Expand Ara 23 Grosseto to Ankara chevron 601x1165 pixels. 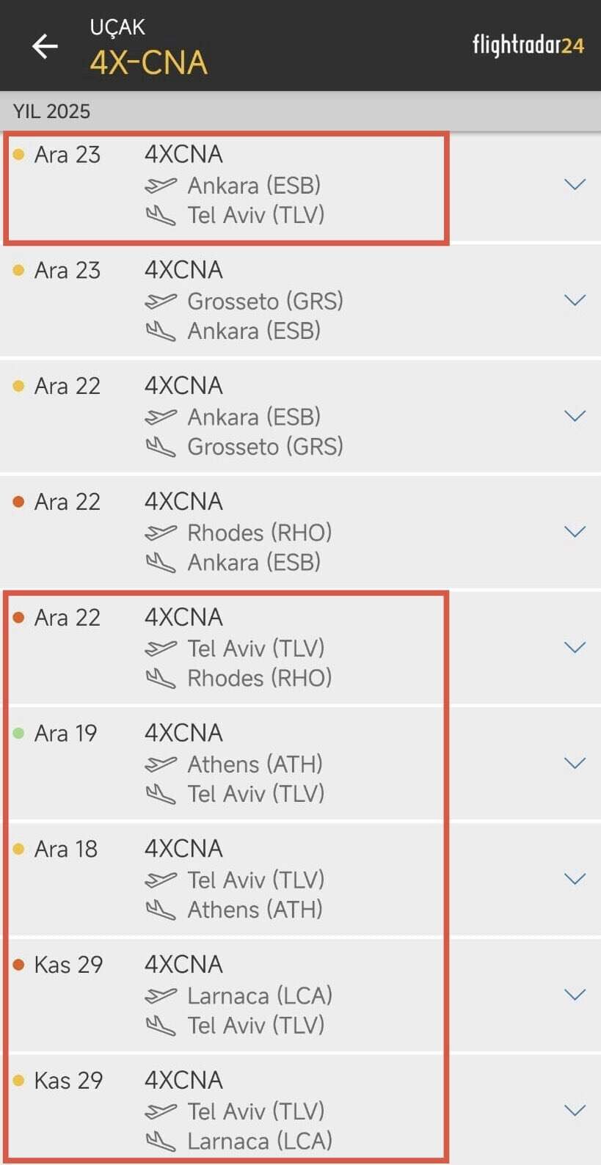pyautogui.click(x=575, y=300)
